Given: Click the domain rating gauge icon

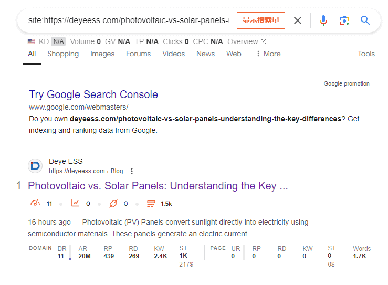Looking at the screenshot, I should pos(35,204).
